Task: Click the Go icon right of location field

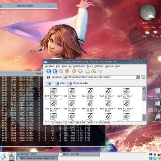Action: coord(143,77)
